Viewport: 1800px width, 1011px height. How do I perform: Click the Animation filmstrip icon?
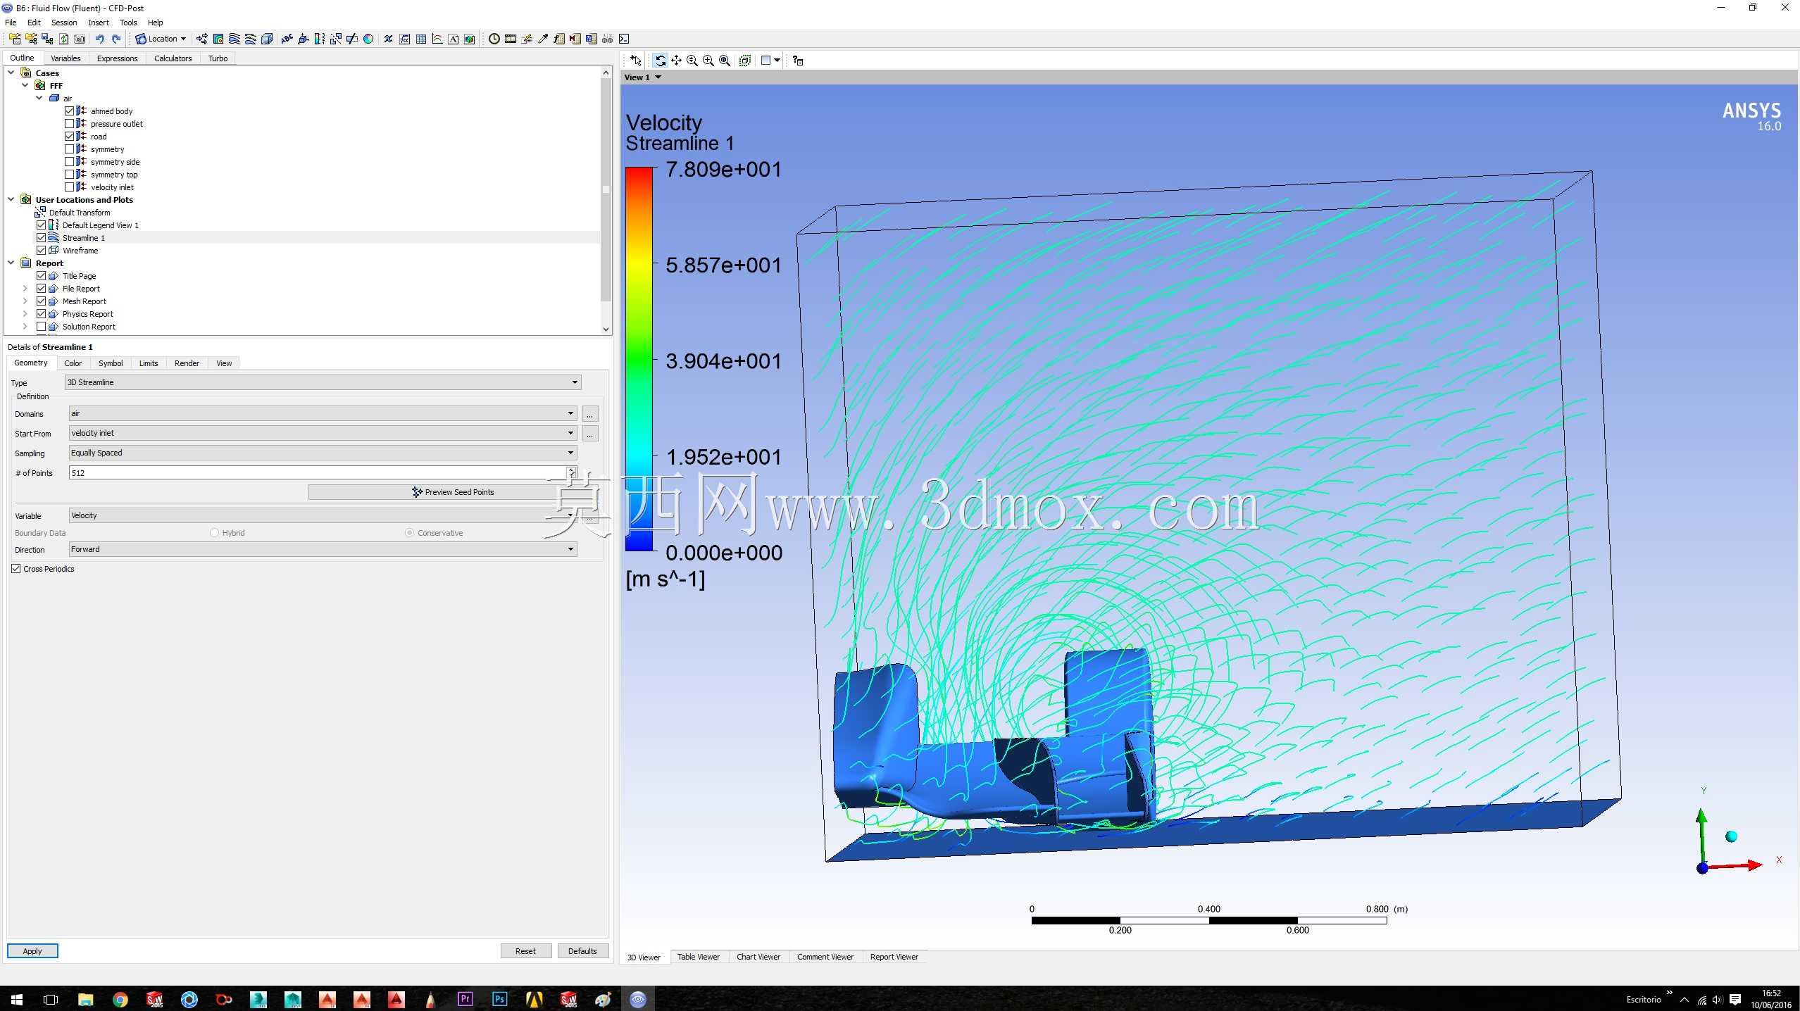[x=511, y=39]
